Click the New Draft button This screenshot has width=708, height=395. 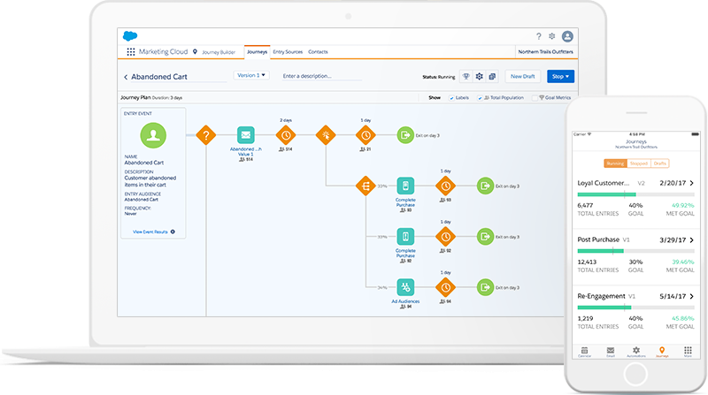click(x=523, y=77)
